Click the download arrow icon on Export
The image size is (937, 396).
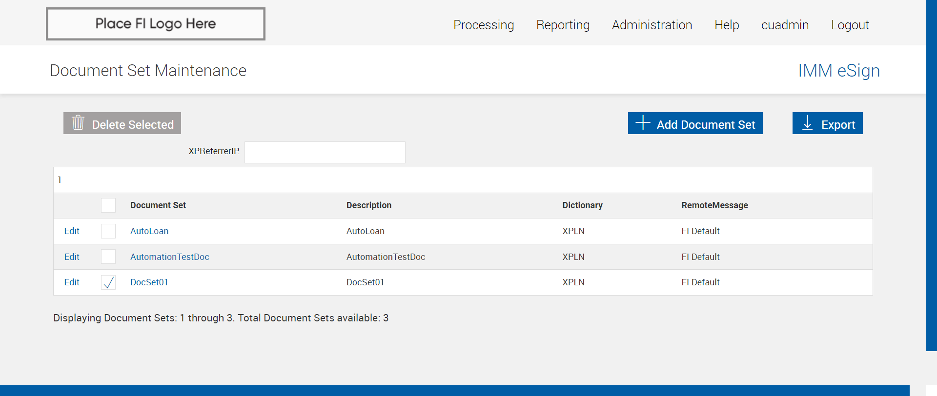coord(808,123)
